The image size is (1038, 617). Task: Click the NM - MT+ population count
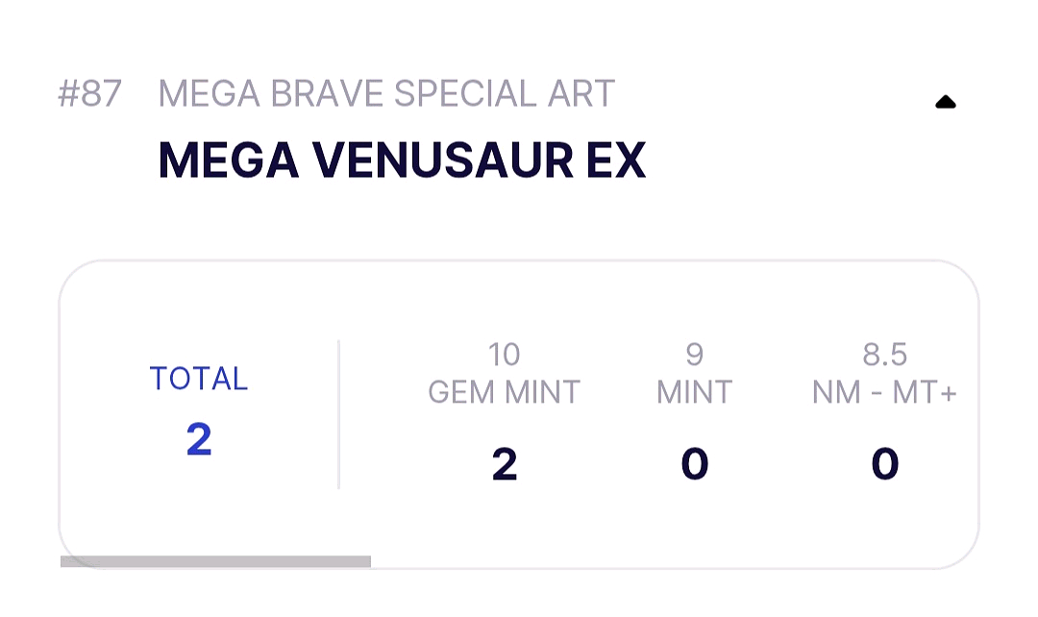coord(884,465)
